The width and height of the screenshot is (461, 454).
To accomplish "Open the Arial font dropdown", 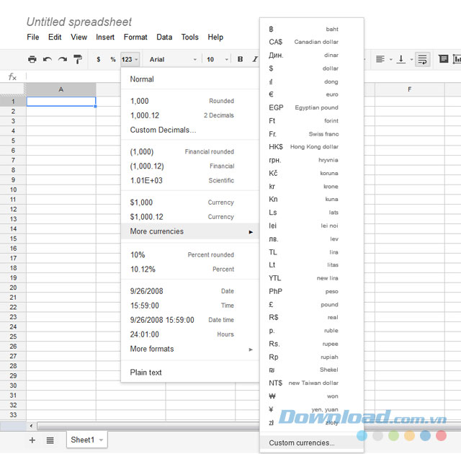I will 172,59.
